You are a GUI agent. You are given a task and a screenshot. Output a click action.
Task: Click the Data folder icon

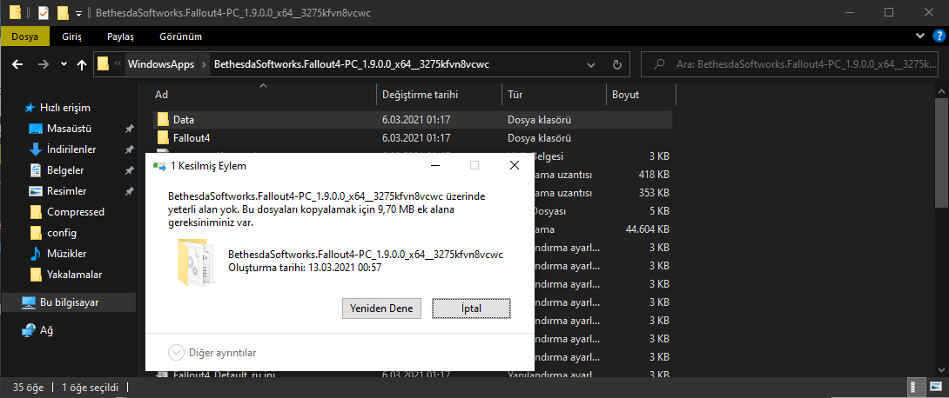[162, 120]
